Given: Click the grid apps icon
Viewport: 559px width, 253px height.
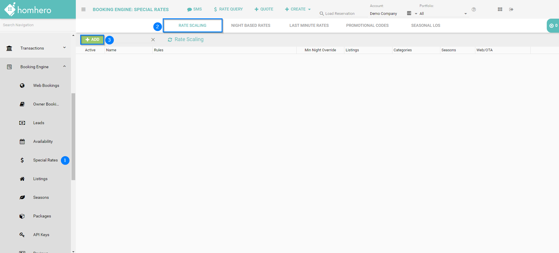Looking at the screenshot, I should click(500, 9).
